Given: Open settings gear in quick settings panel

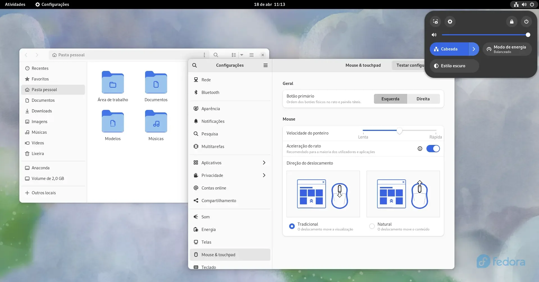Looking at the screenshot, I should 450,22.
